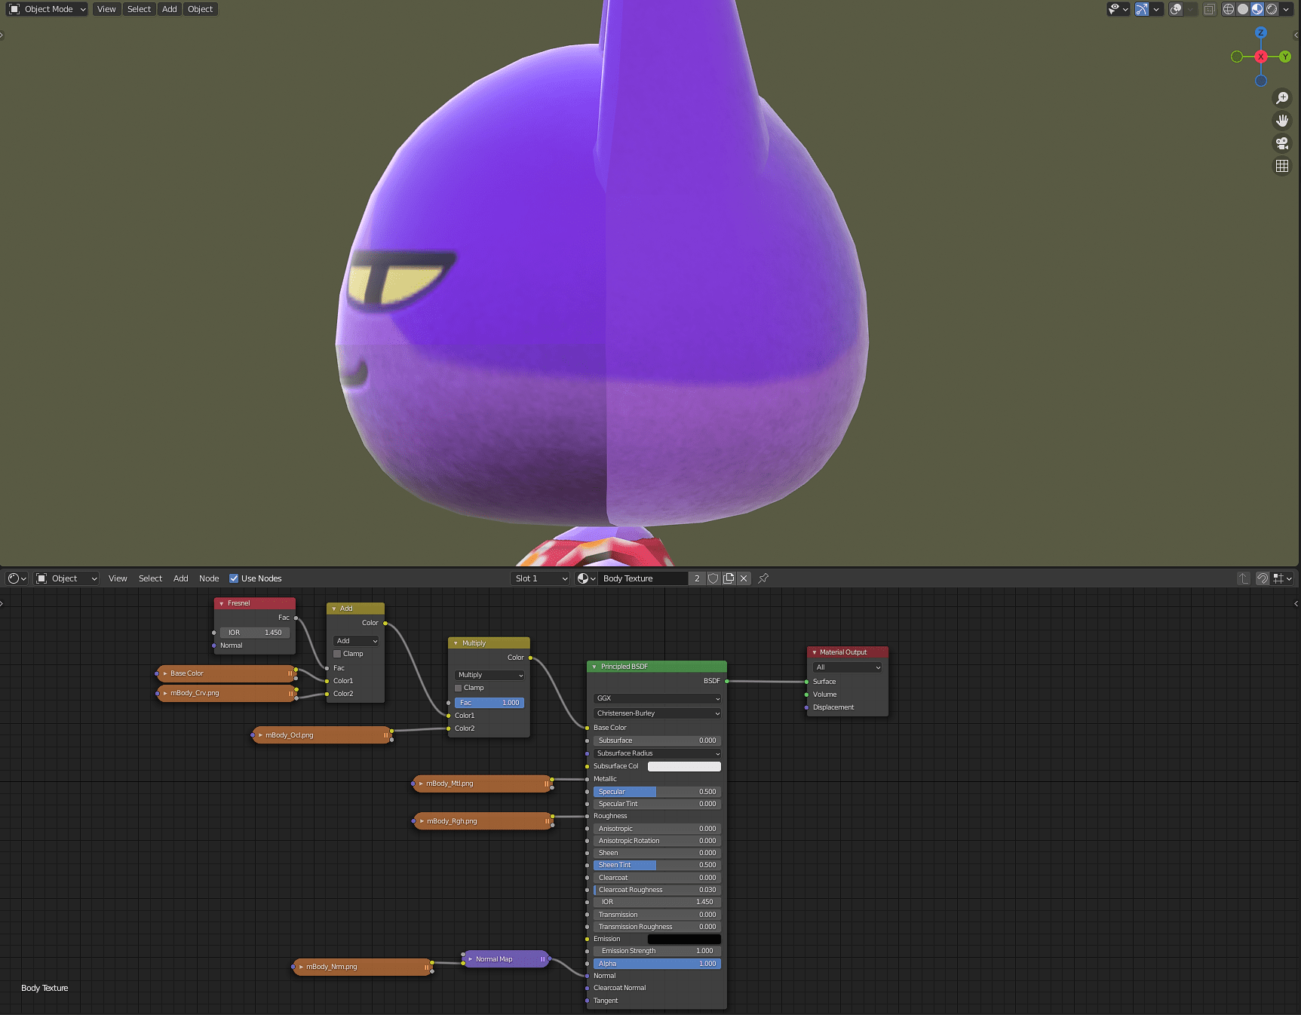1301x1015 pixels.
Task: Toggle orthographic perspective grid icon
Action: 1282,166
